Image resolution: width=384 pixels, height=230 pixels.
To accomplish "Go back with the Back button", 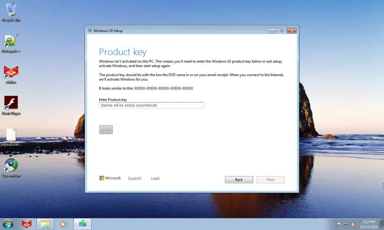I will pos(239,180).
